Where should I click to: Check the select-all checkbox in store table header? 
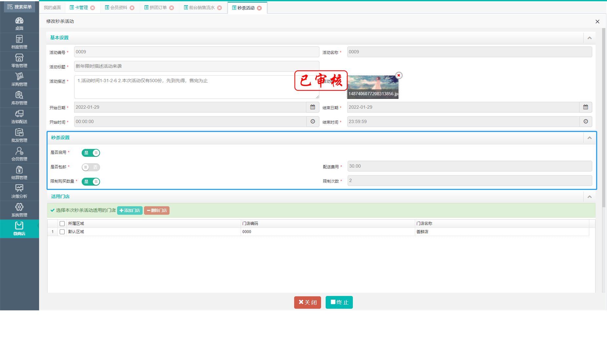62,224
